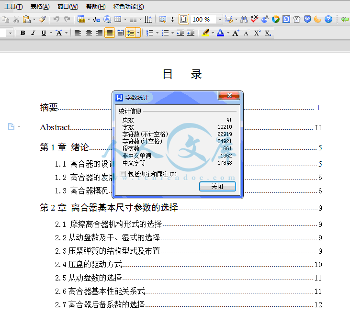Click the Redo arrow icon
This screenshot has height=314, width=350.
point(67,20)
